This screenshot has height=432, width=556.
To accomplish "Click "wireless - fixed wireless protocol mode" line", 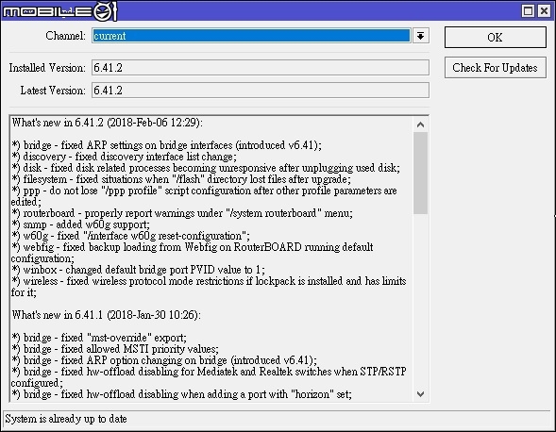I will pos(209,287).
